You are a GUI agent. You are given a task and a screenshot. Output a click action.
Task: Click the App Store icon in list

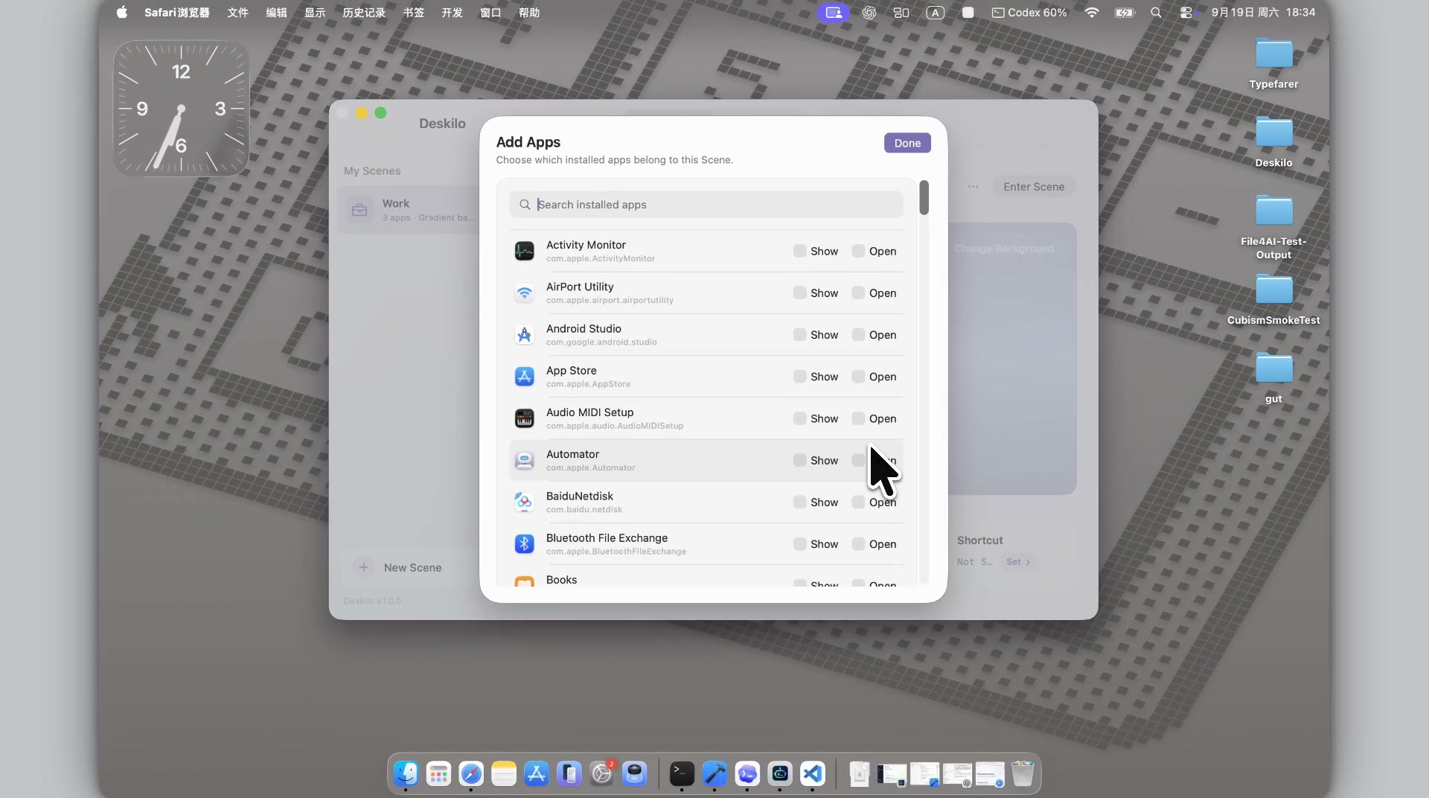click(524, 377)
